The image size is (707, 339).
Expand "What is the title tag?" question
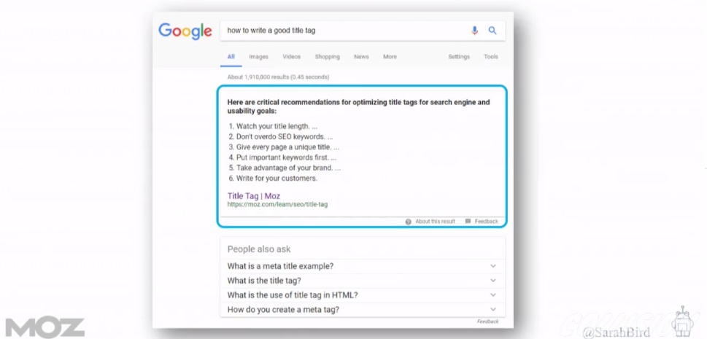[x=363, y=281]
